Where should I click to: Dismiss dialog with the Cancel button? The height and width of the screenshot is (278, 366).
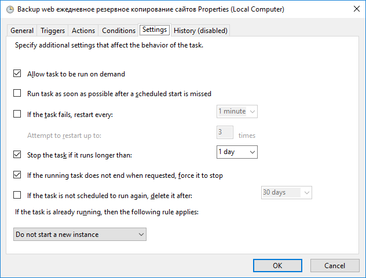335,266
